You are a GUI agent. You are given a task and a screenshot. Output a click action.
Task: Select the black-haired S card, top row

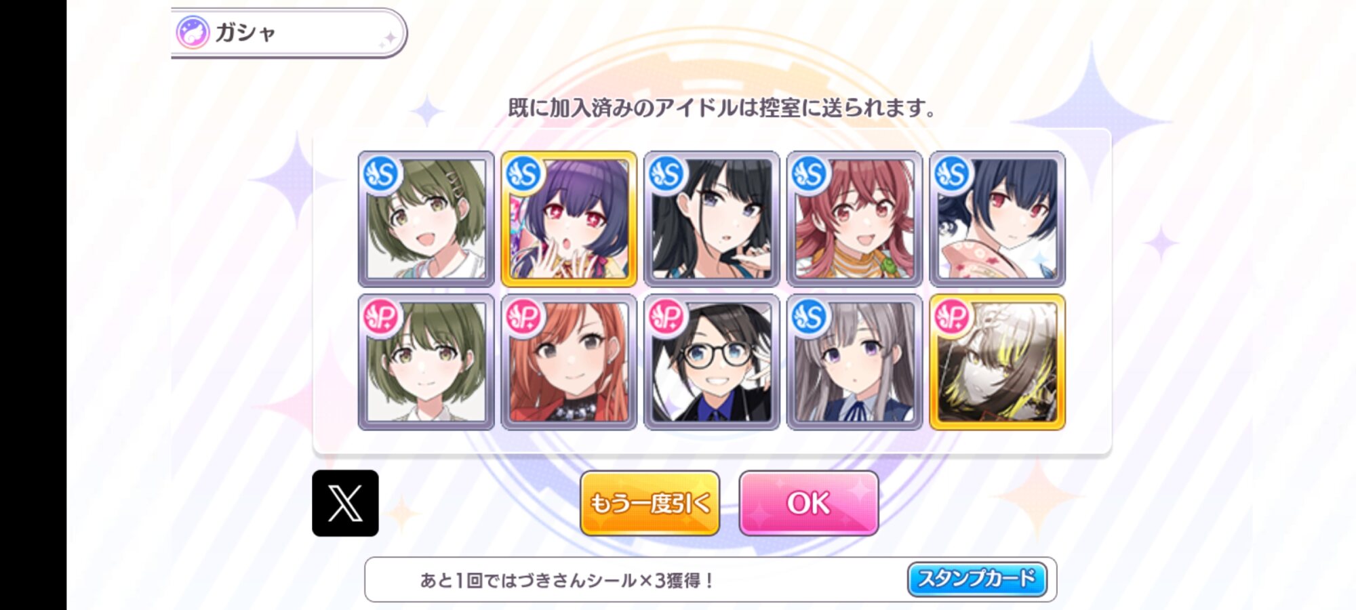(x=712, y=219)
